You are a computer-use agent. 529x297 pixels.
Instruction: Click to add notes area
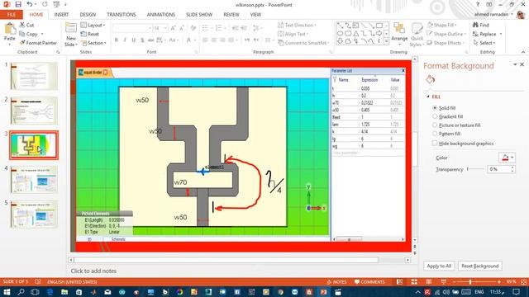[93, 271]
